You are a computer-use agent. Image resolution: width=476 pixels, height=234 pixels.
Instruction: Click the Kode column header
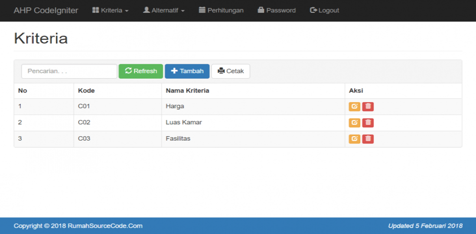(86, 91)
